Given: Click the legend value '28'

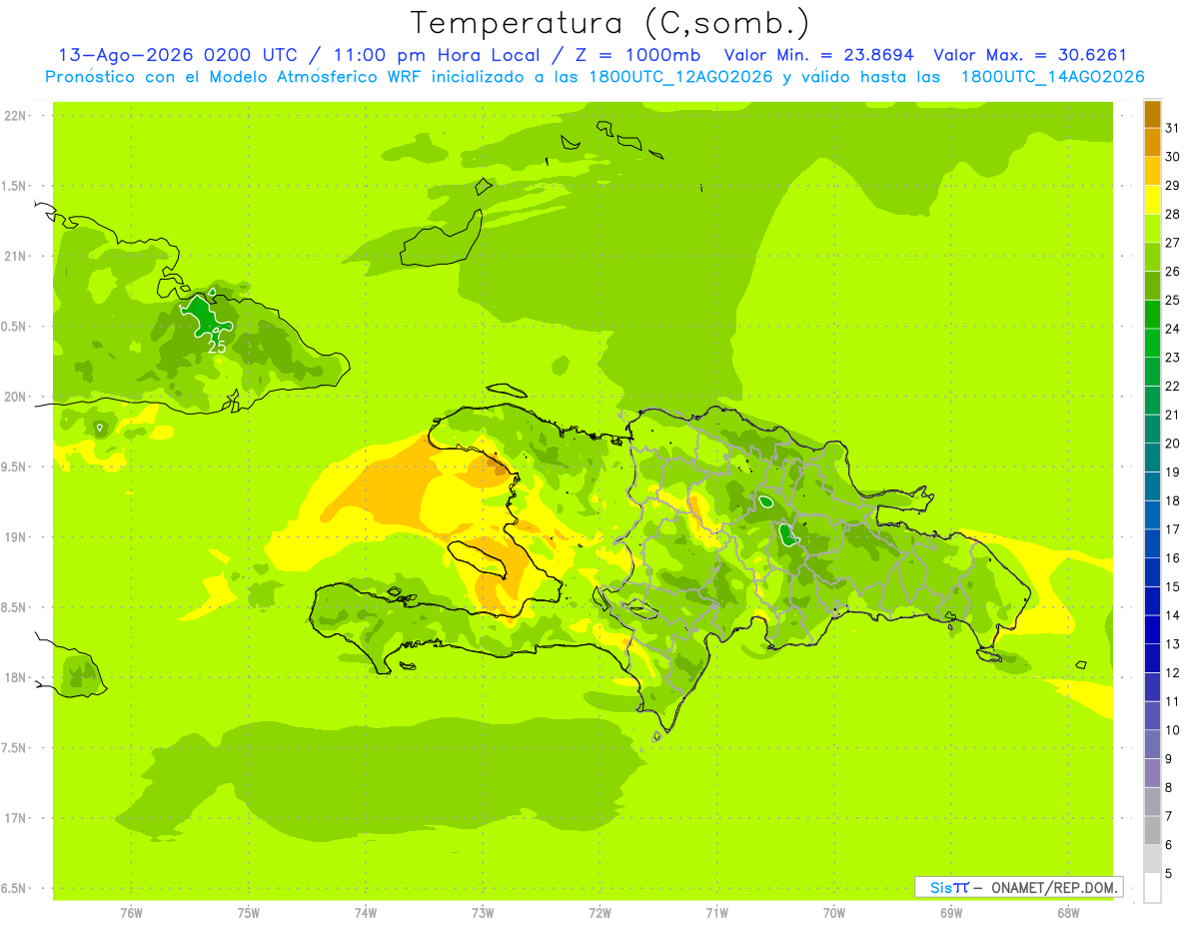Looking at the screenshot, I should (1172, 214).
